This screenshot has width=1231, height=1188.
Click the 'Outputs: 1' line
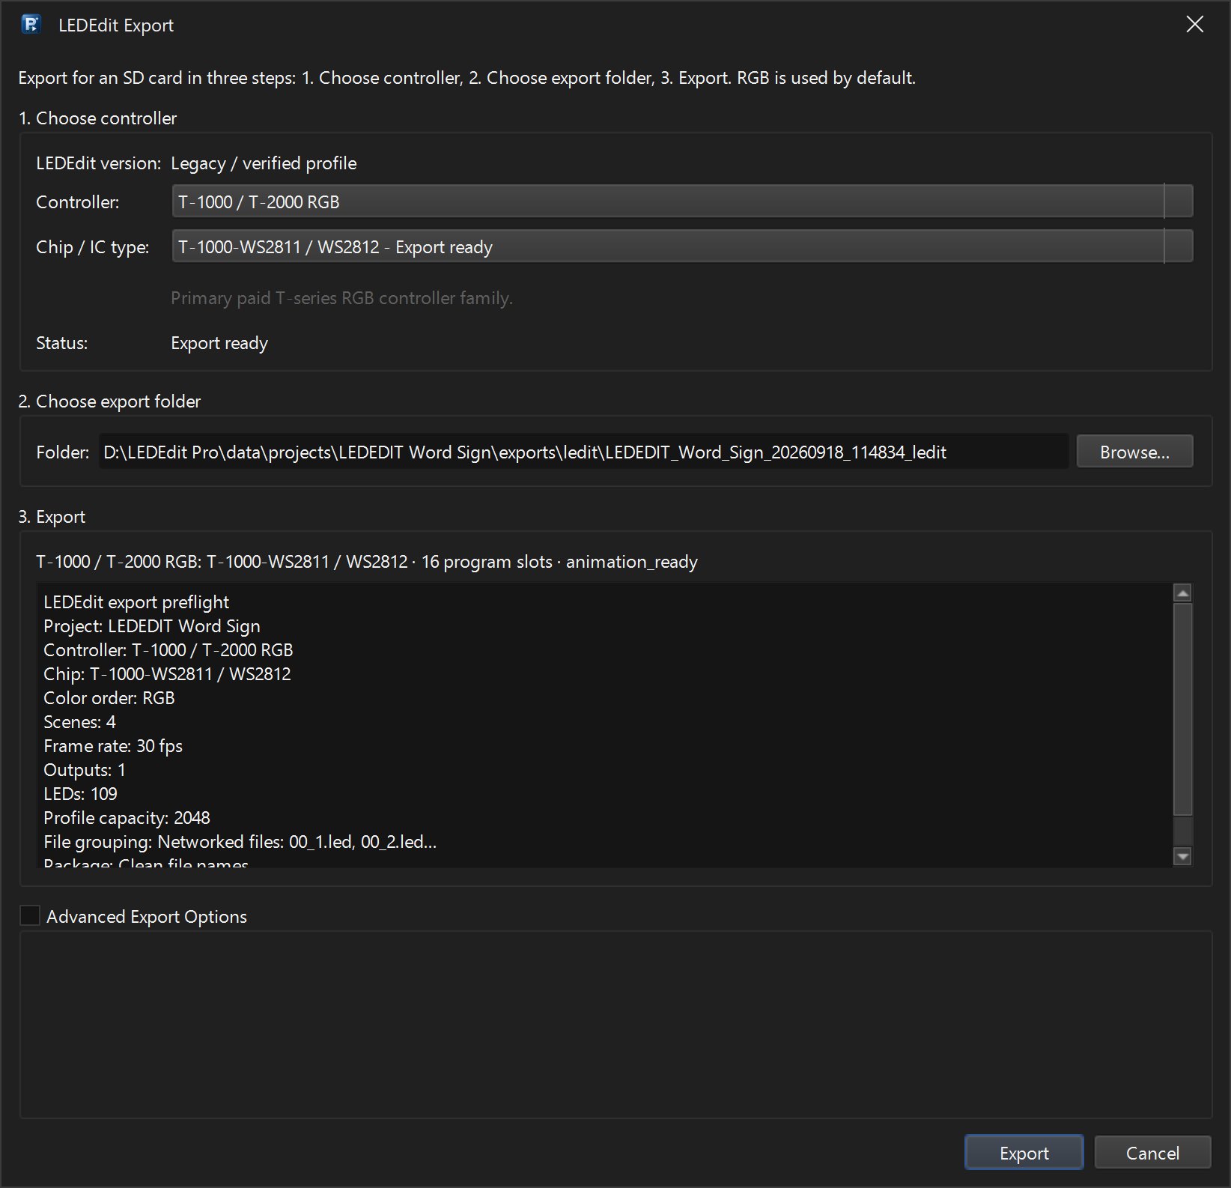tap(85, 770)
